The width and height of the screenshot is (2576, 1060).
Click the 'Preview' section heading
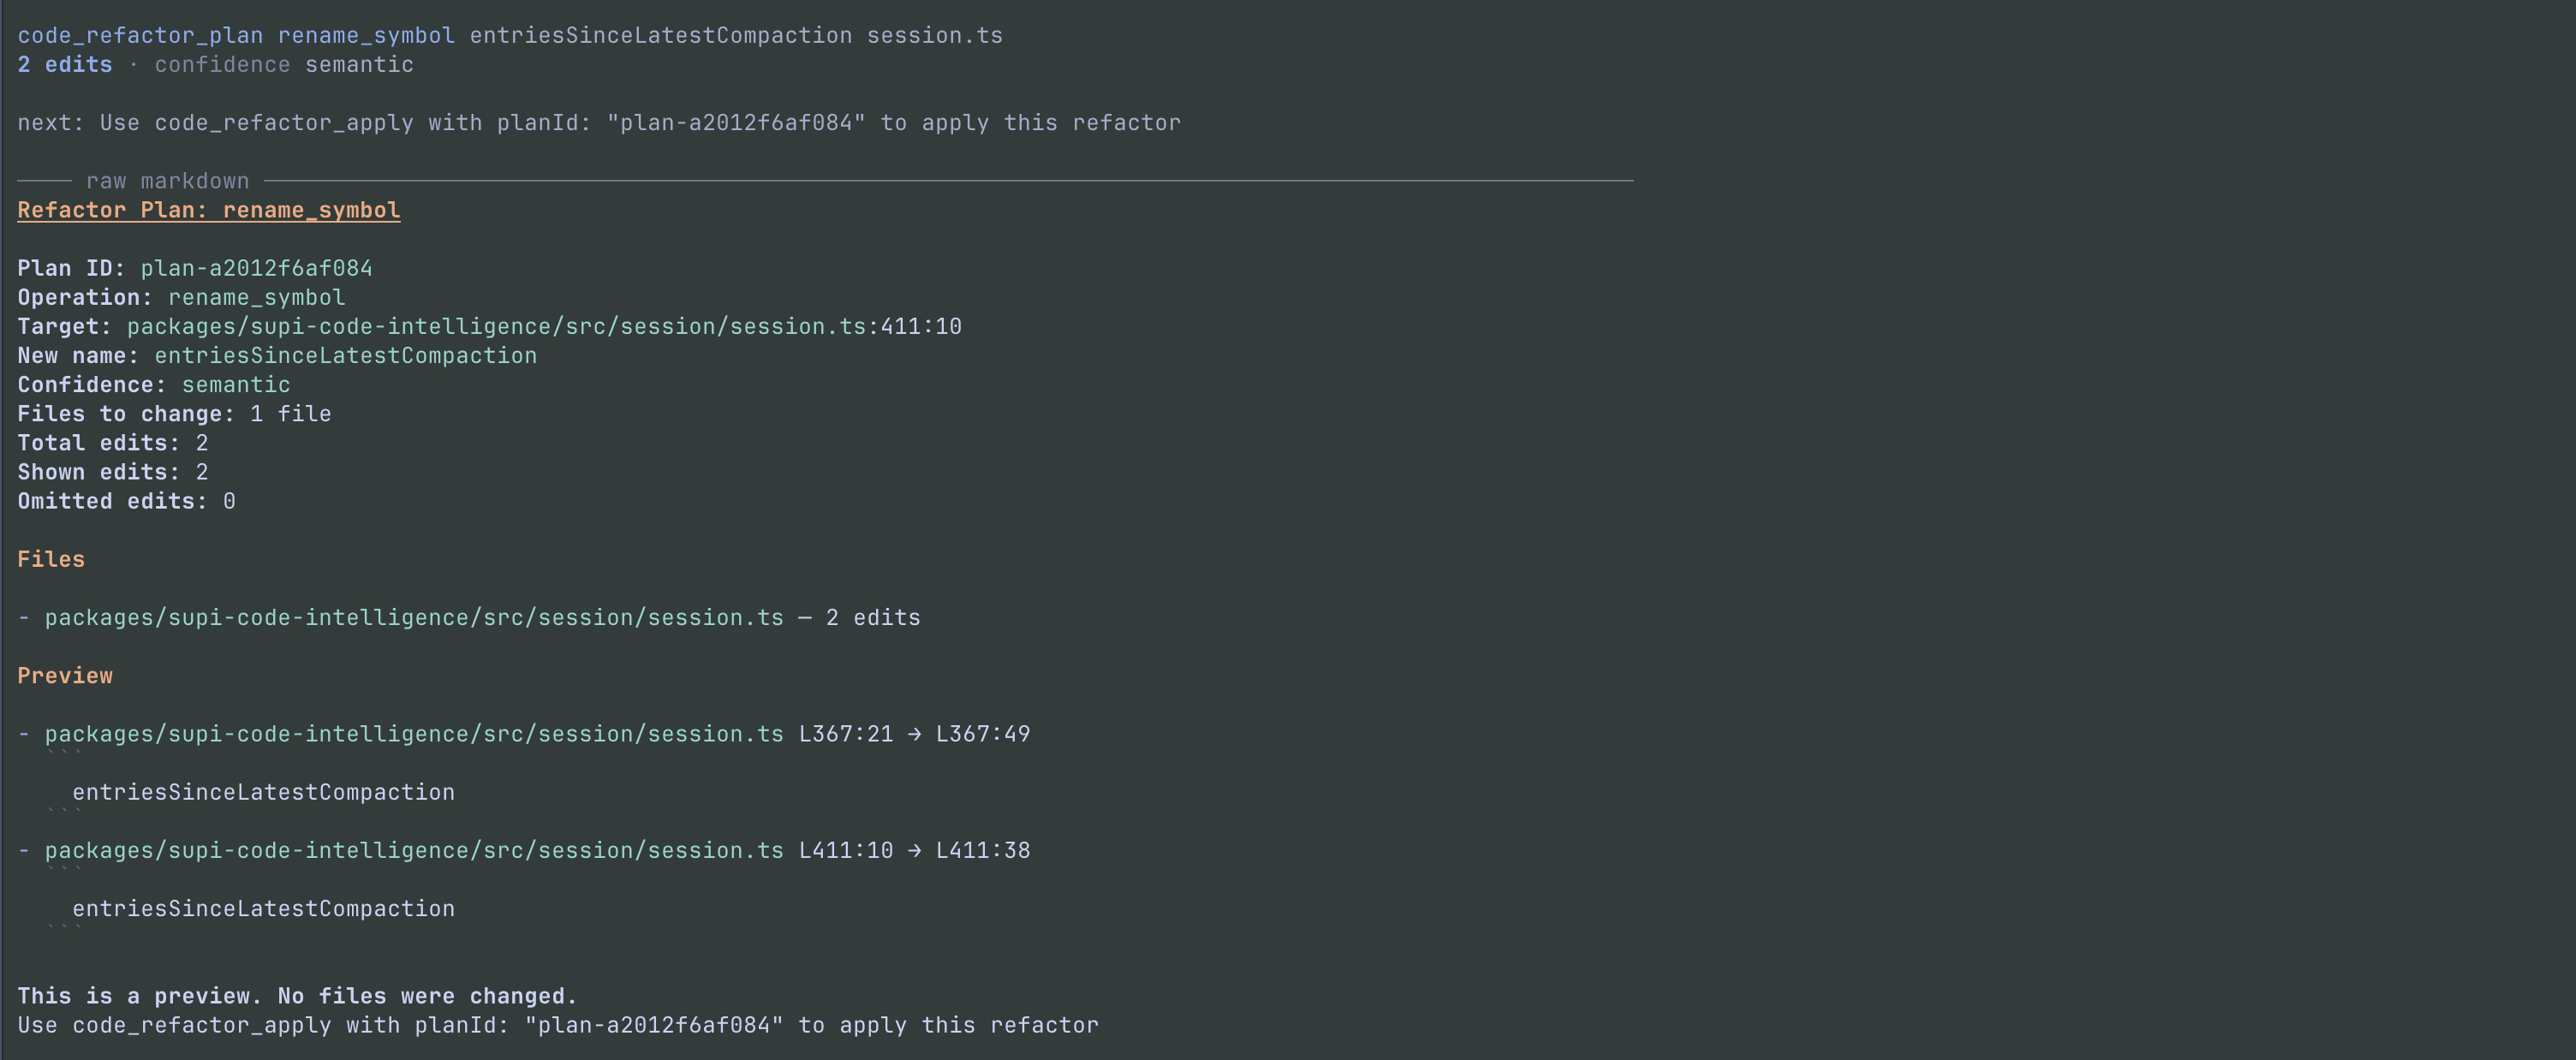[65, 675]
